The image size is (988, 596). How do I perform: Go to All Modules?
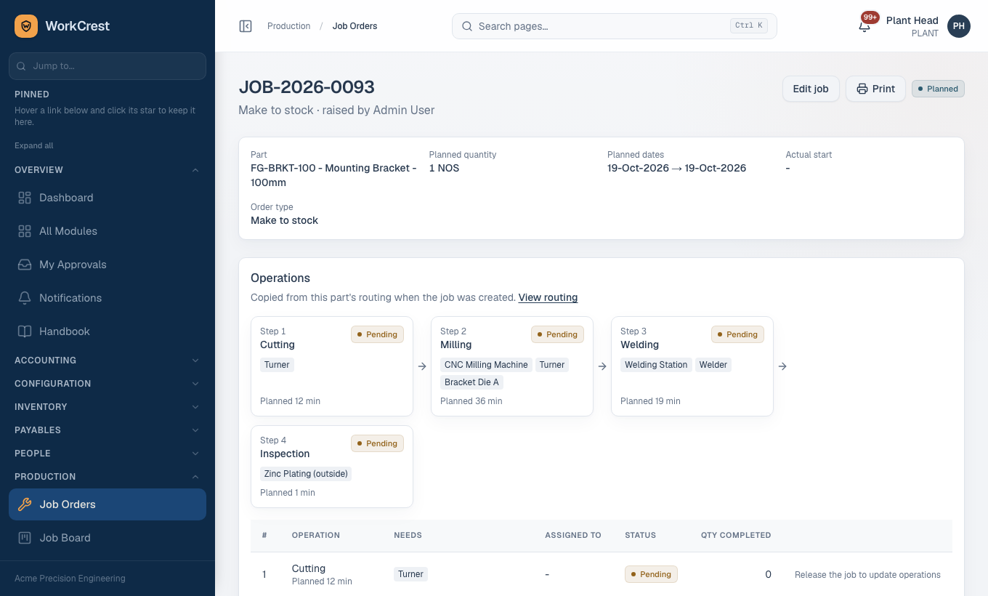pyautogui.click(x=108, y=231)
